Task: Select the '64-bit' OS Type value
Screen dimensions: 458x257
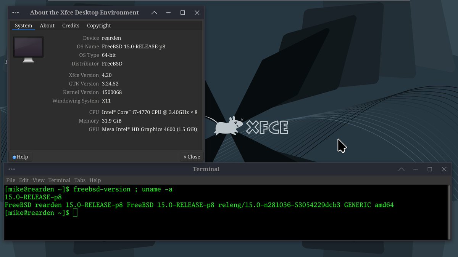Action: [x=109, y=55]
